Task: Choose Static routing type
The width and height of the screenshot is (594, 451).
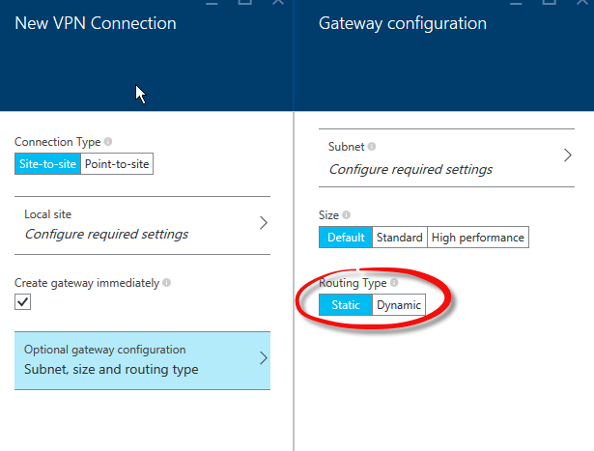Action: (346, 305)
